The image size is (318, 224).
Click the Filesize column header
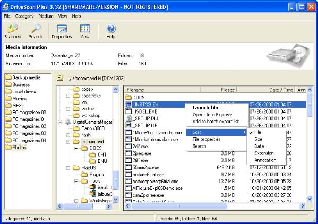point(218,90)
